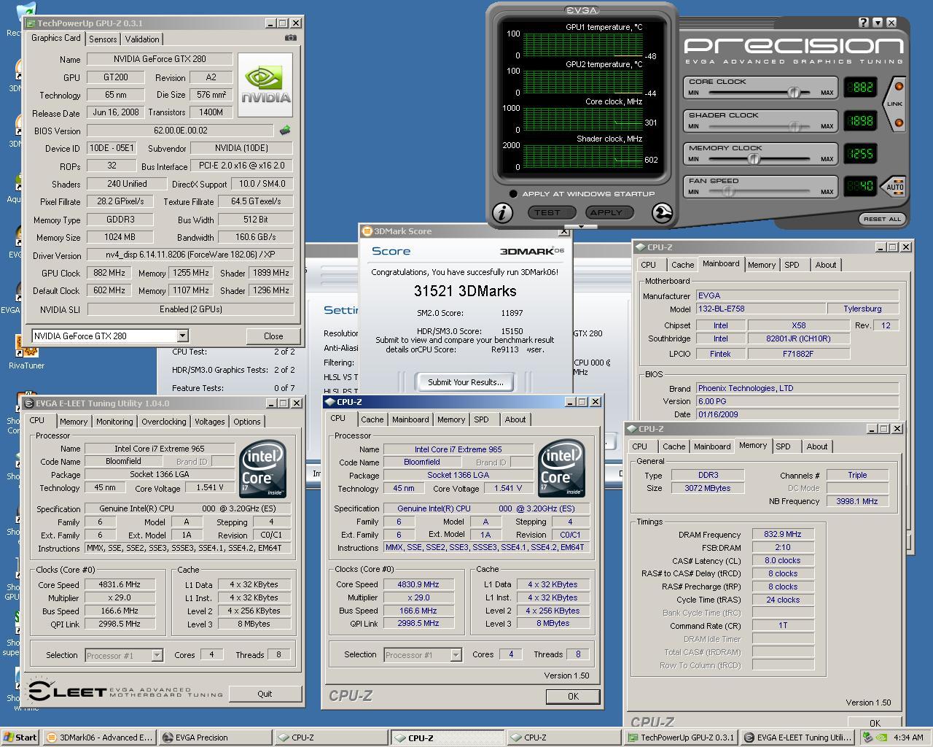The width and height of the screenshot is (933, 747).
Task: Click the Core Speed value in E-LEET
Action: pyautogui.click(x=120, y=584)
